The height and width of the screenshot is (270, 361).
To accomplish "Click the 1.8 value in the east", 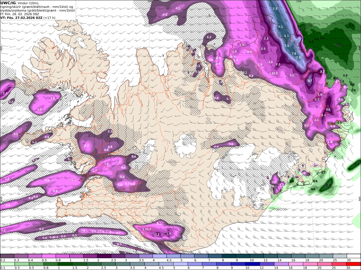I will pos(320,94).
